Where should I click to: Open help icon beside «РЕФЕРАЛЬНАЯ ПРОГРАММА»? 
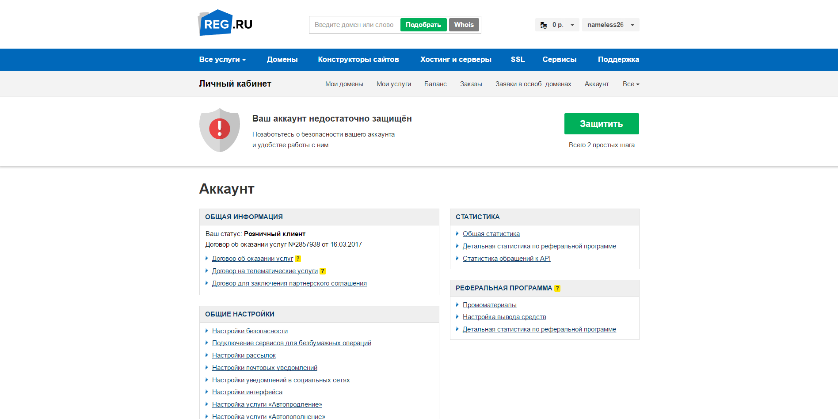[557, 288]
